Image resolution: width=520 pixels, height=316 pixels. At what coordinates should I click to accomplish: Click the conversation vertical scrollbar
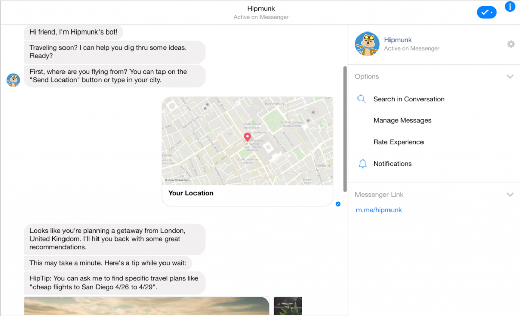(x=345, y=129)
